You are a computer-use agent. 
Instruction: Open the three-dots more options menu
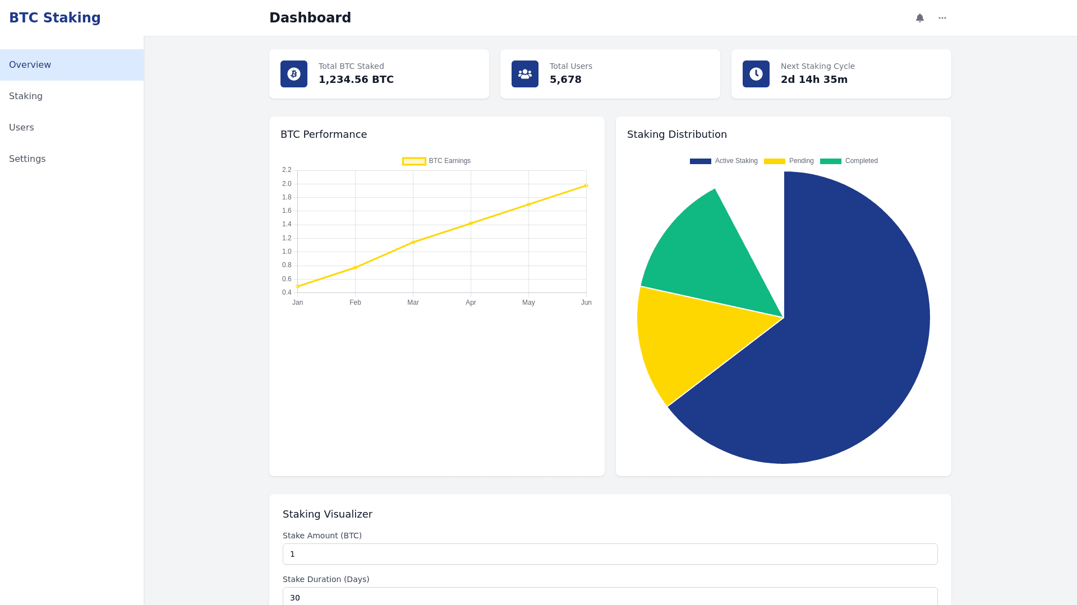(x=942, y=18)
